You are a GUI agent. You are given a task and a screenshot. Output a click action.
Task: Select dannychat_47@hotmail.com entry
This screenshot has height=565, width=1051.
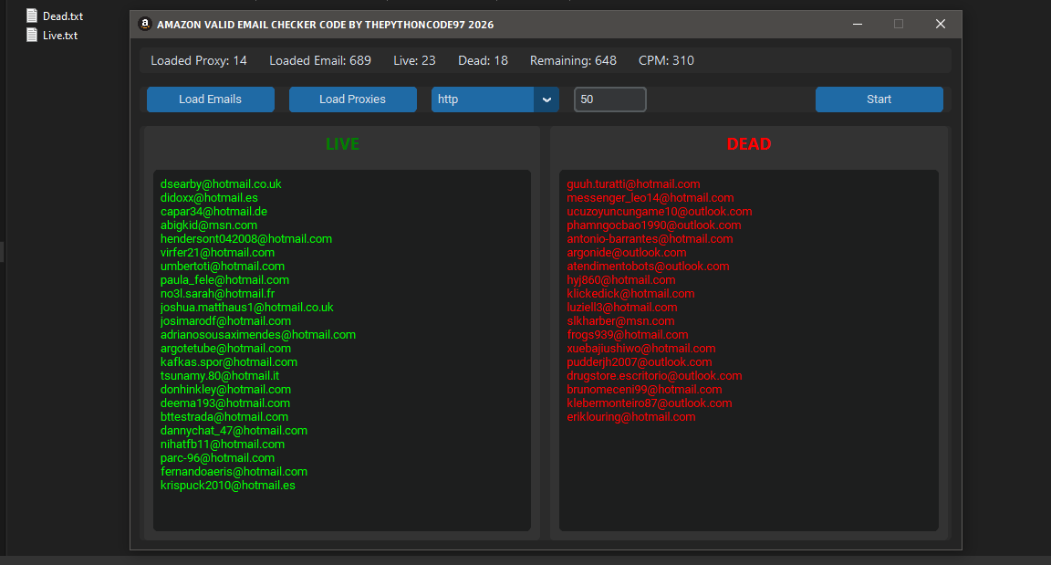[x=234, y=430]
